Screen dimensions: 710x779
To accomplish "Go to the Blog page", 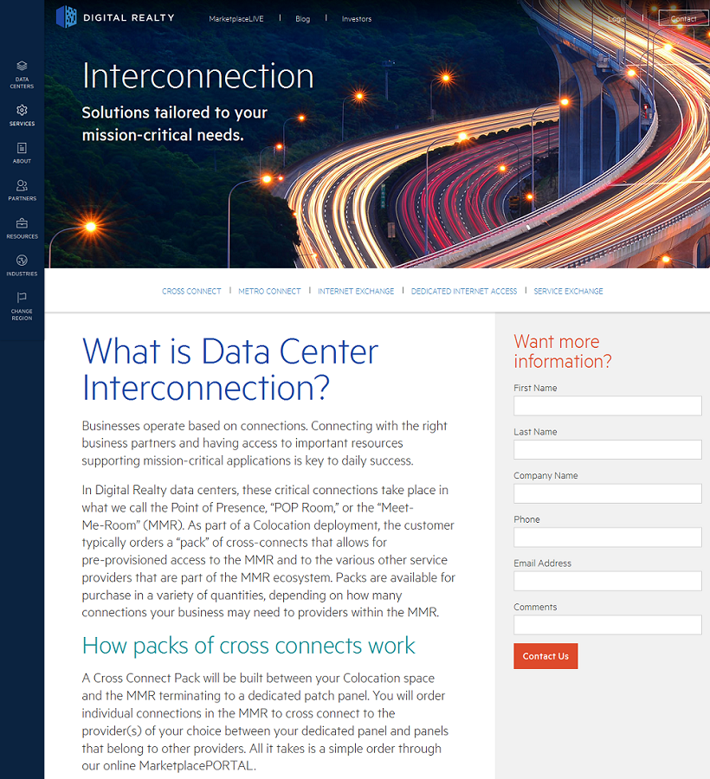I will pyautogui.click(x=302, y=19).
